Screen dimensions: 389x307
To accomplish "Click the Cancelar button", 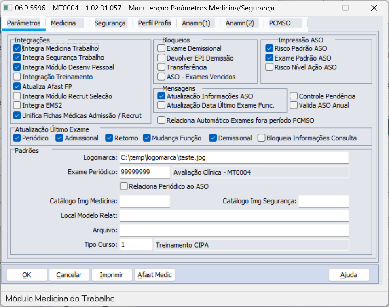I will tap(69, 275).
